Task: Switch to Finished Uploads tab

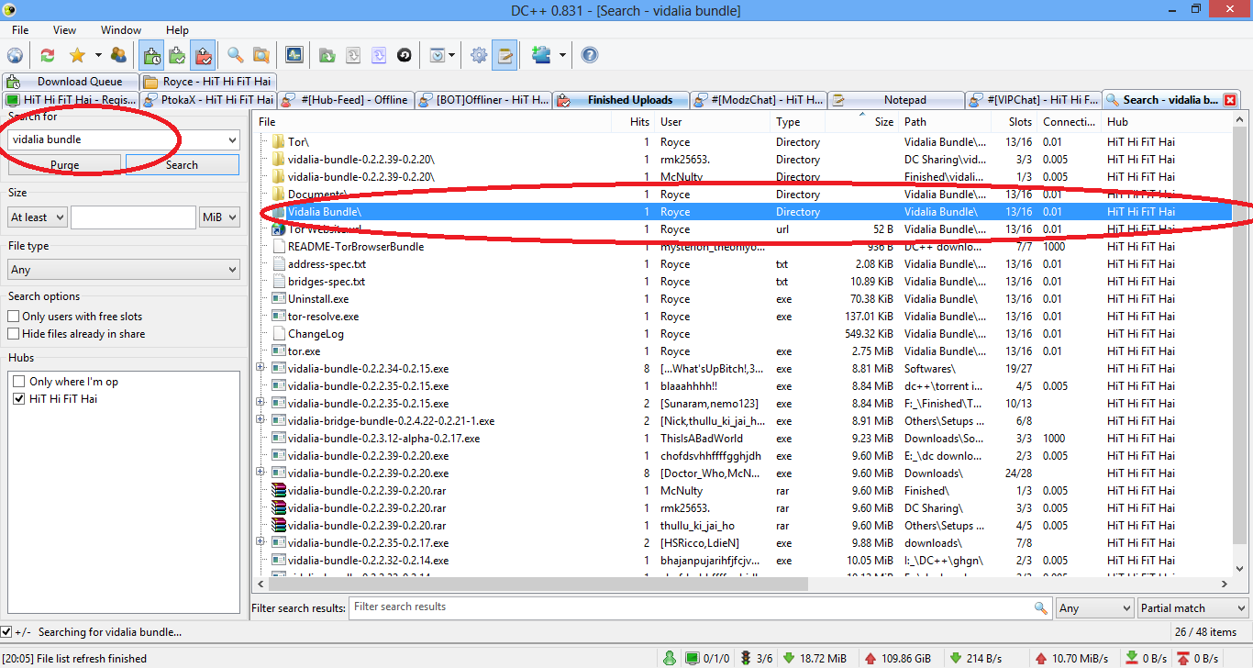Action: [620, 100]
